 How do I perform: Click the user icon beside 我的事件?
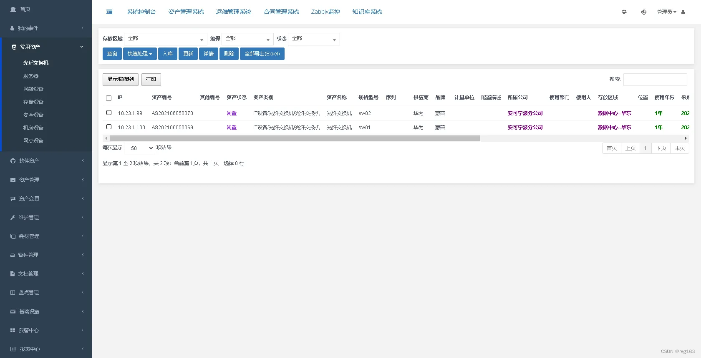12,28
